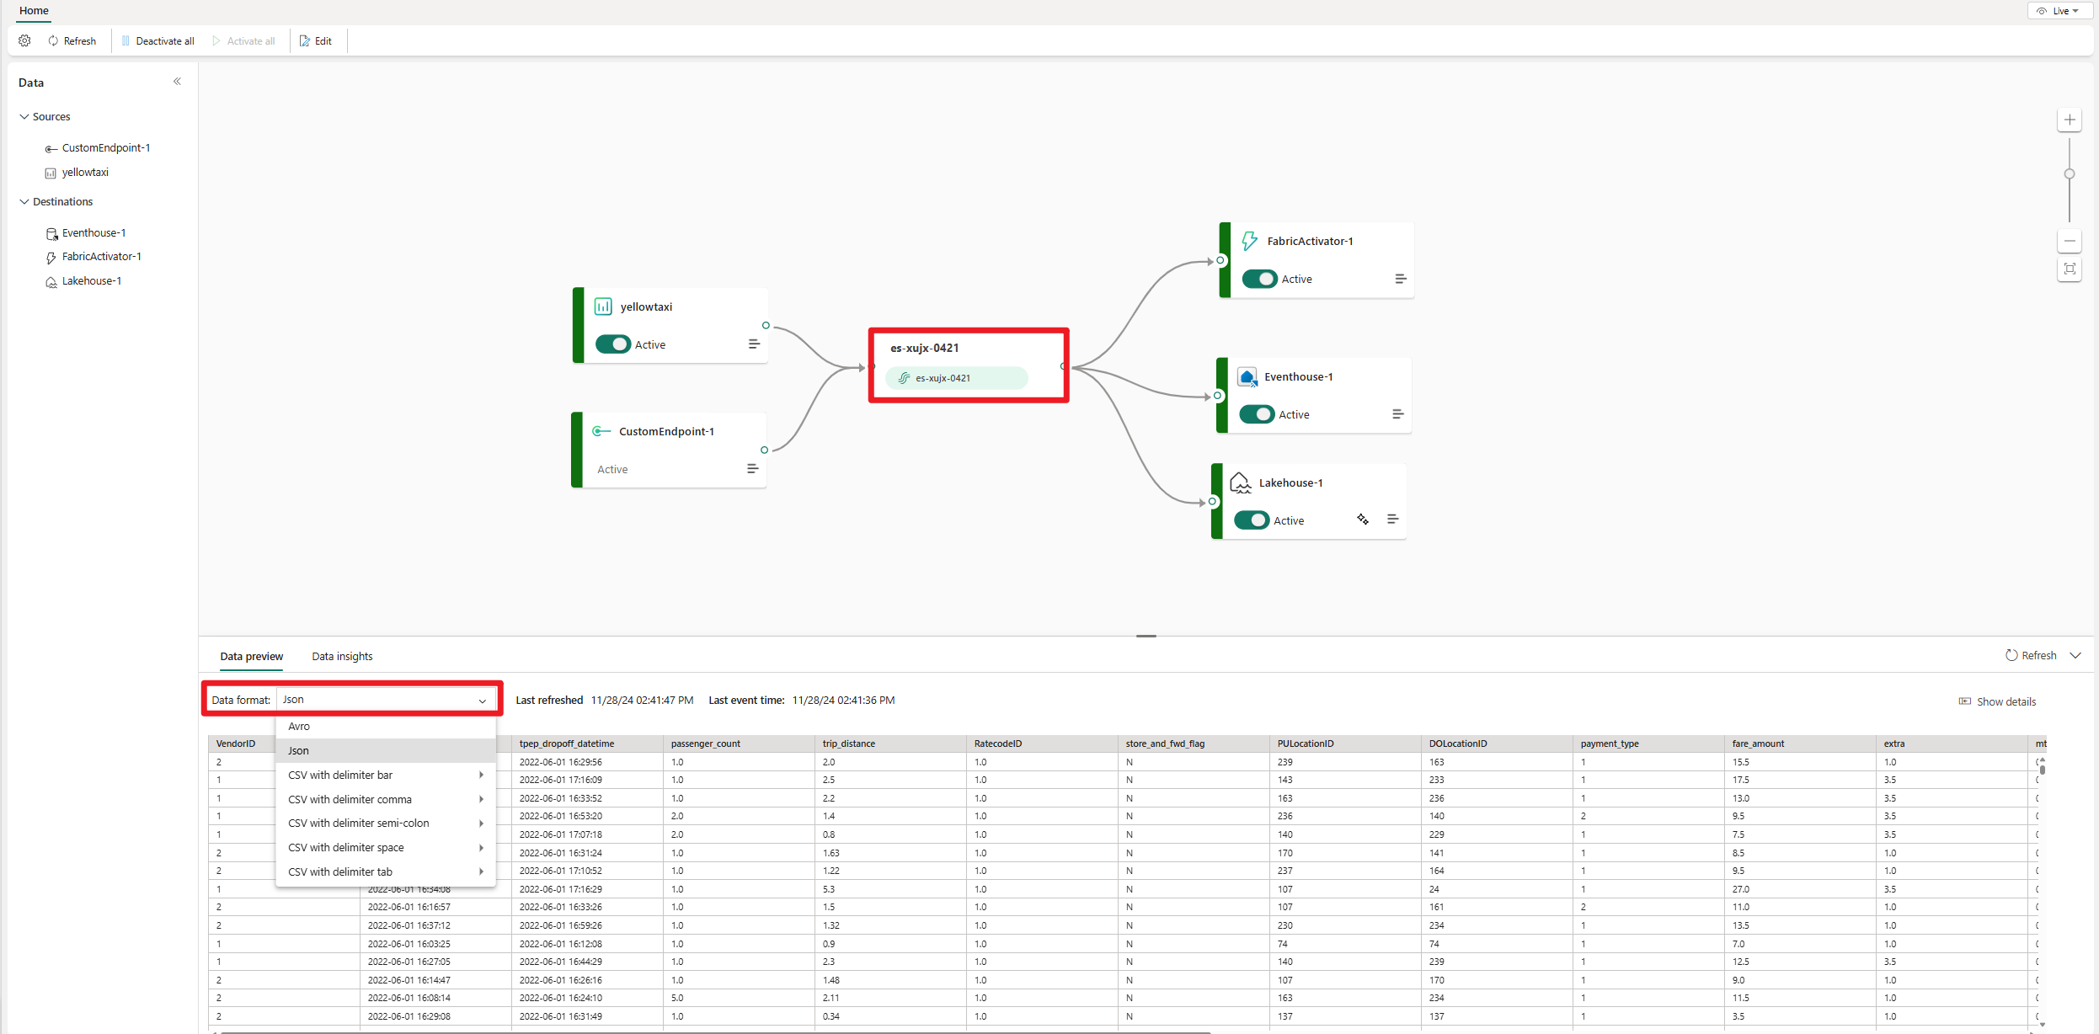Click Show details link
The width and height of the screenshot is (2099, 1034).
pos(1997,701)
